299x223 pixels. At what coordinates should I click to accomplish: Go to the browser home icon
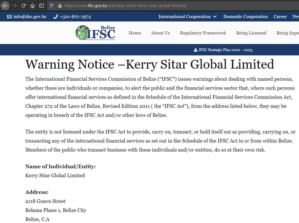33,6
